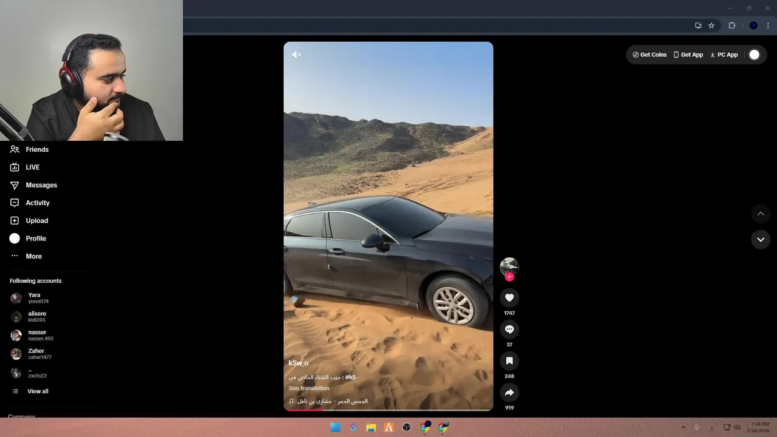Click PC App download button
This screenshot has width=777, height=437.
coord(724,55)
